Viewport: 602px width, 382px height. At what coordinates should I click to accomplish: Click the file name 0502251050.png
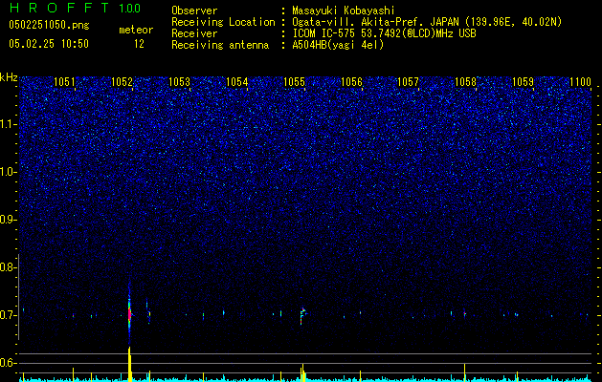49,26
